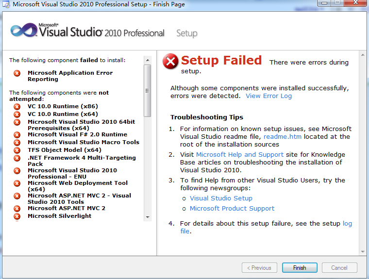Click the disabled Previous button
369x279 pixels.
tap(259, 268)
